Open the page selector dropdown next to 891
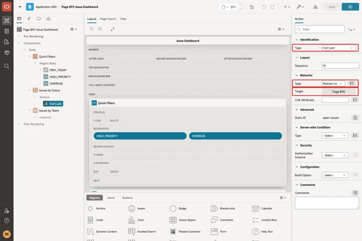The height and width of the screenshot is (241, 362). (225, 7)
